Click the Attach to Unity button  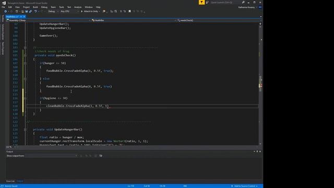click(x=90, y=11)
